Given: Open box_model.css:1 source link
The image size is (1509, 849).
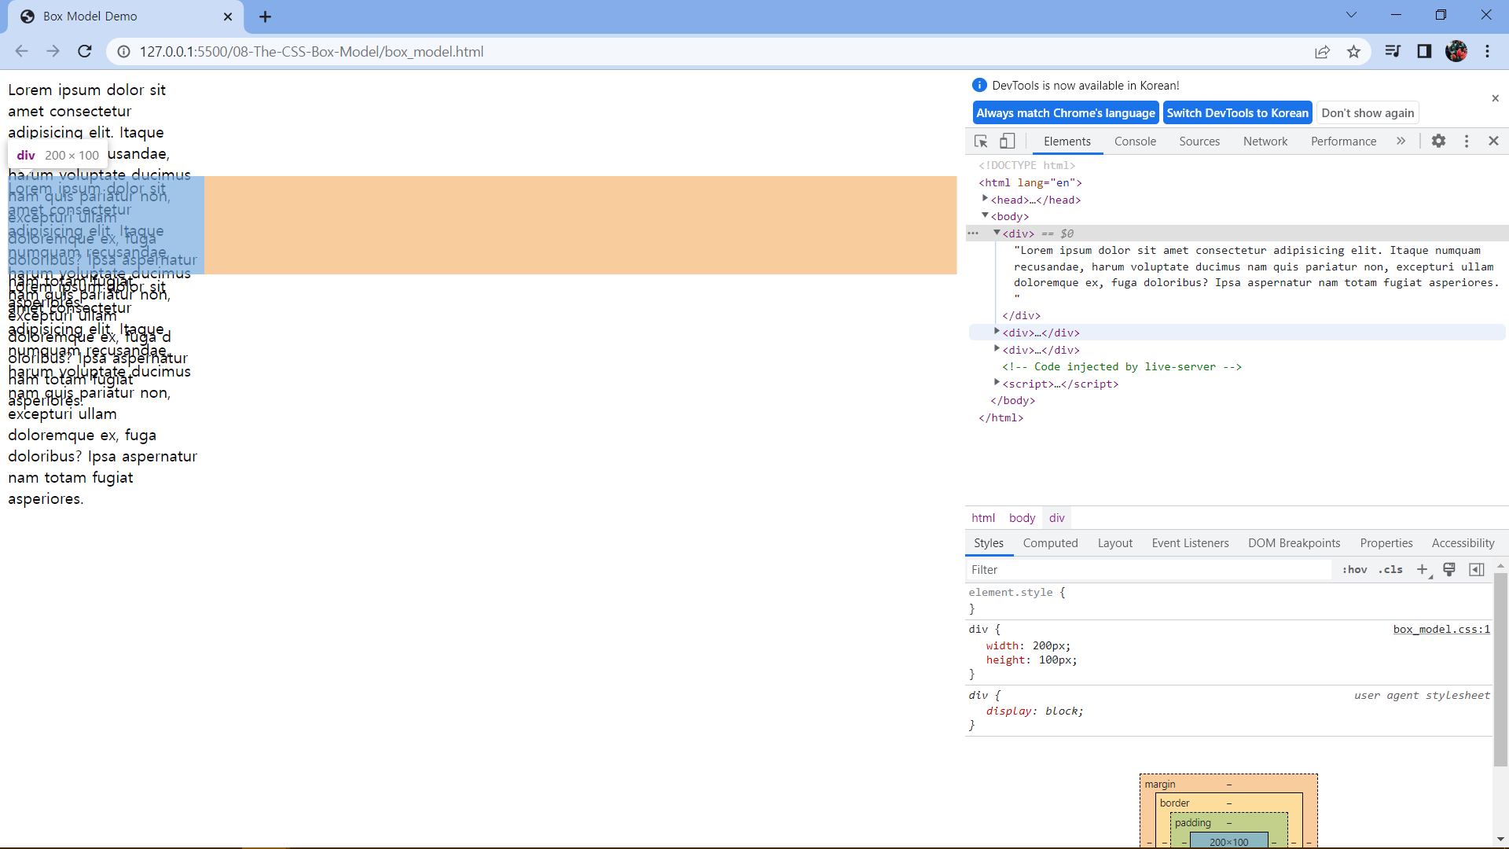Looking at the screenshot, I should (1441, 630).
